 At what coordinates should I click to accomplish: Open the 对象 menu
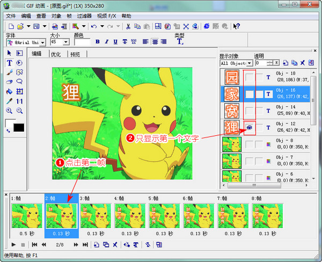pyautogui.click(x=56, y=16)
